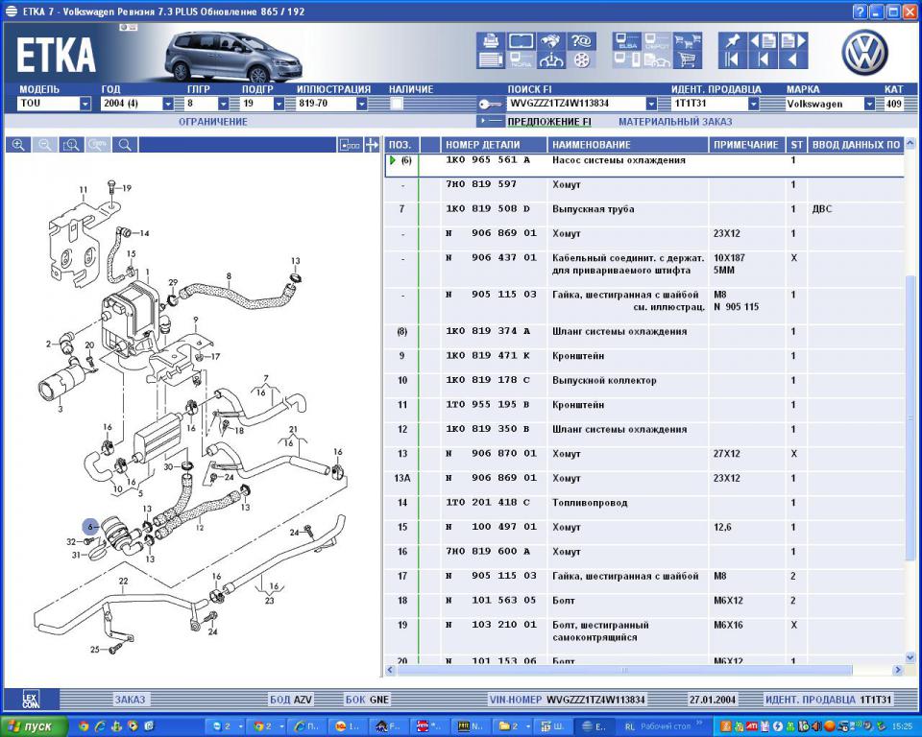Switch to Предложение FI tab
Image resolution: width=922 pixels, height=737 pixels.
tap(549, 122)
